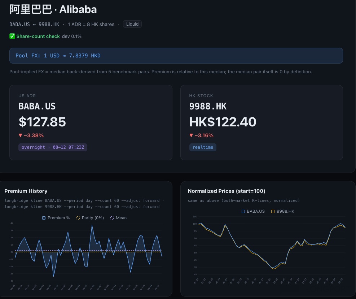Click the Premium % blue legend swatch
This screenshot has height=299, width=356.
point(44,218)
